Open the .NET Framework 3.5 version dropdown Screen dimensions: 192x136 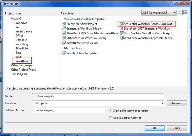(159, 13)
